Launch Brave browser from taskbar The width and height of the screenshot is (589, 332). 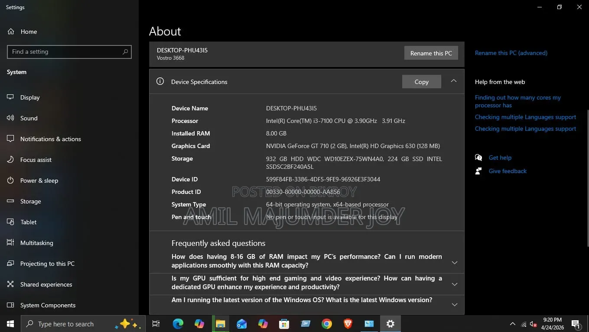[348, 324]
